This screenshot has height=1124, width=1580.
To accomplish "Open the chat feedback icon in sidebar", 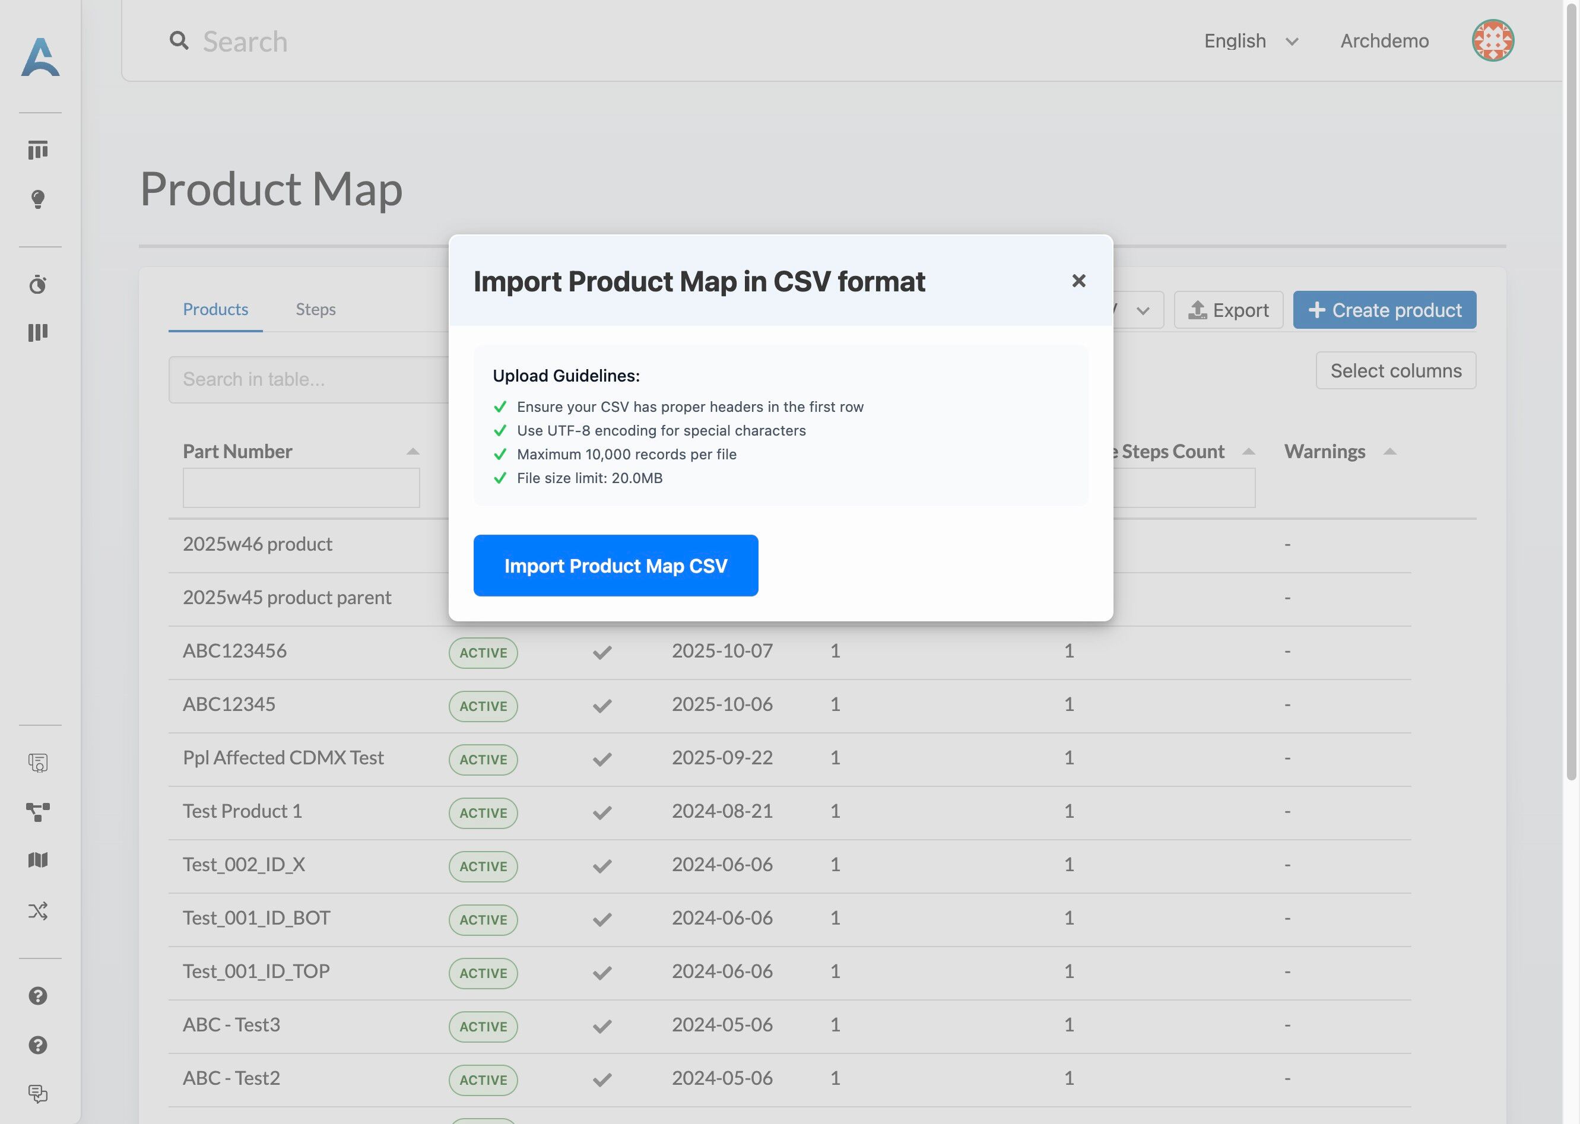I will (x=38, y=1094).
